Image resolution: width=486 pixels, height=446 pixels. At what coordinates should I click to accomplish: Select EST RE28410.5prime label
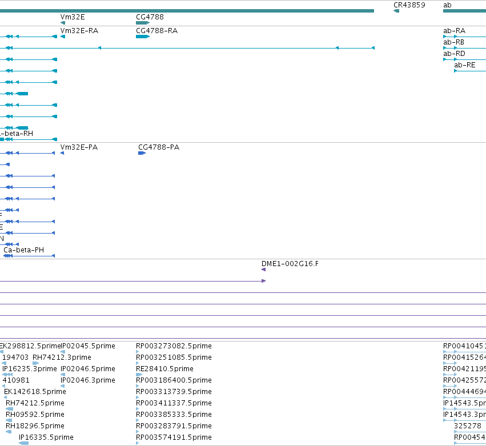point(164,369)
